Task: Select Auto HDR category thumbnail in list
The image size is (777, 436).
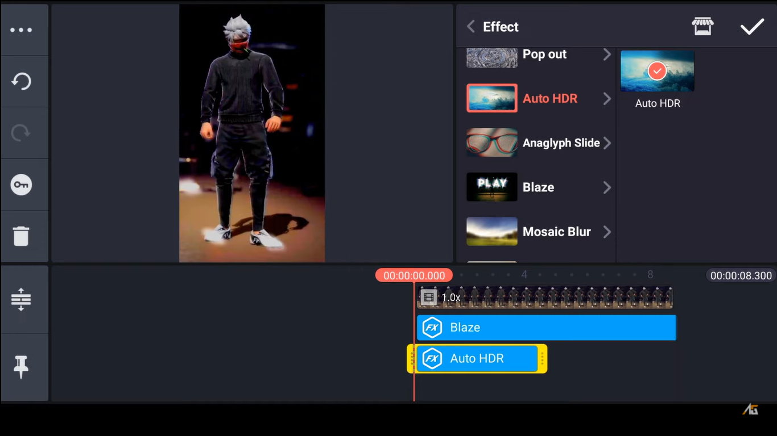Action: pyautogui.click(x=492, y=98)
